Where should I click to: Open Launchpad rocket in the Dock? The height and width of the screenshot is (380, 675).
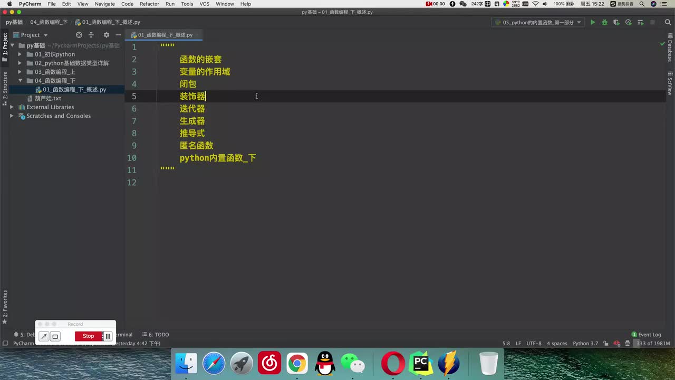[x=242, y=364]
